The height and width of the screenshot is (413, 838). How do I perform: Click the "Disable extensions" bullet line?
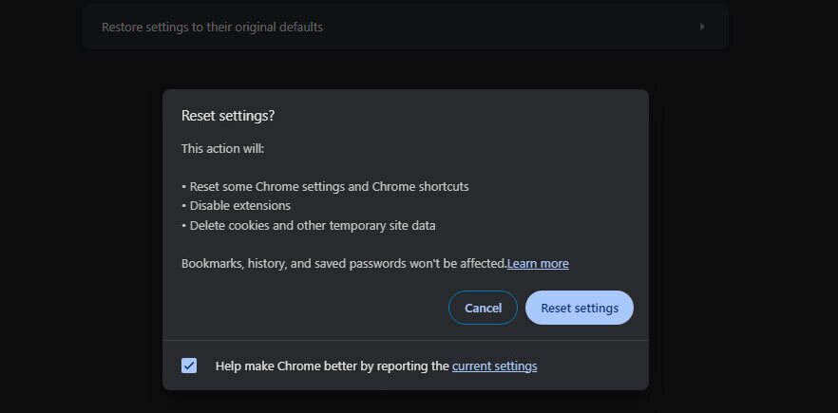pos(239,205)
